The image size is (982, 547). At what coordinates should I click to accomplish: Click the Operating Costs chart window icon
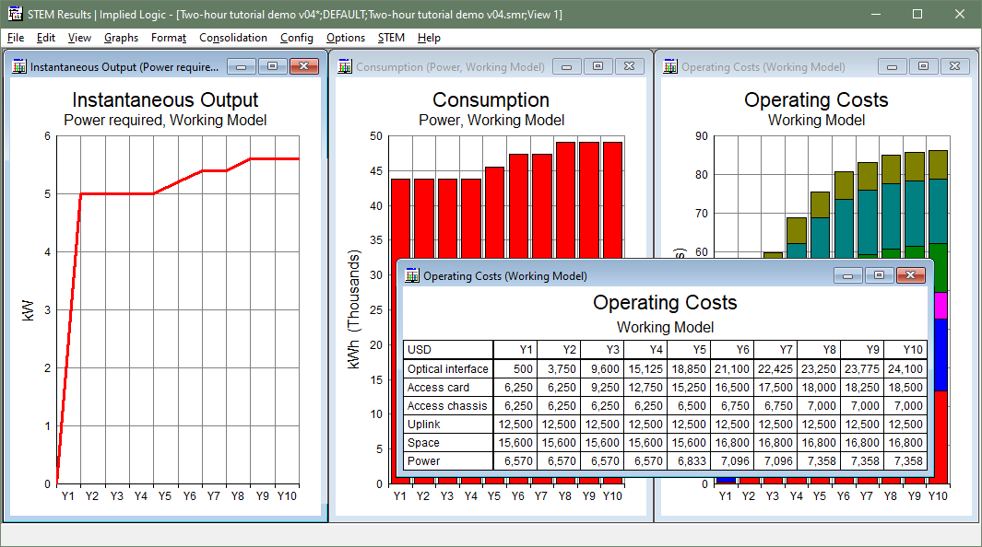670,66
